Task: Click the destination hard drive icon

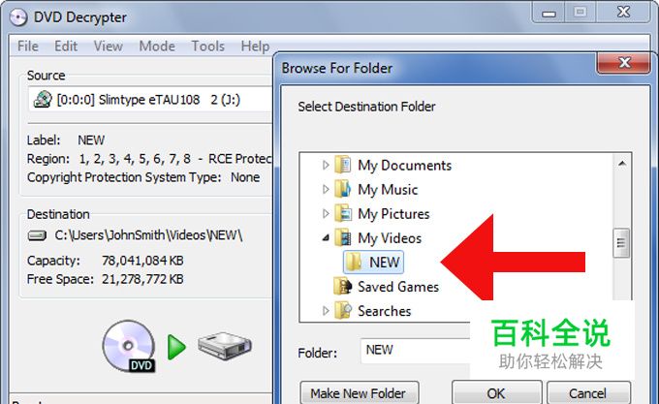Action: (37, 235)
